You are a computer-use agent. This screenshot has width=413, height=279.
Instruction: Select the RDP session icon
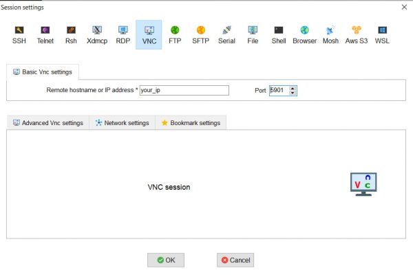123,35
